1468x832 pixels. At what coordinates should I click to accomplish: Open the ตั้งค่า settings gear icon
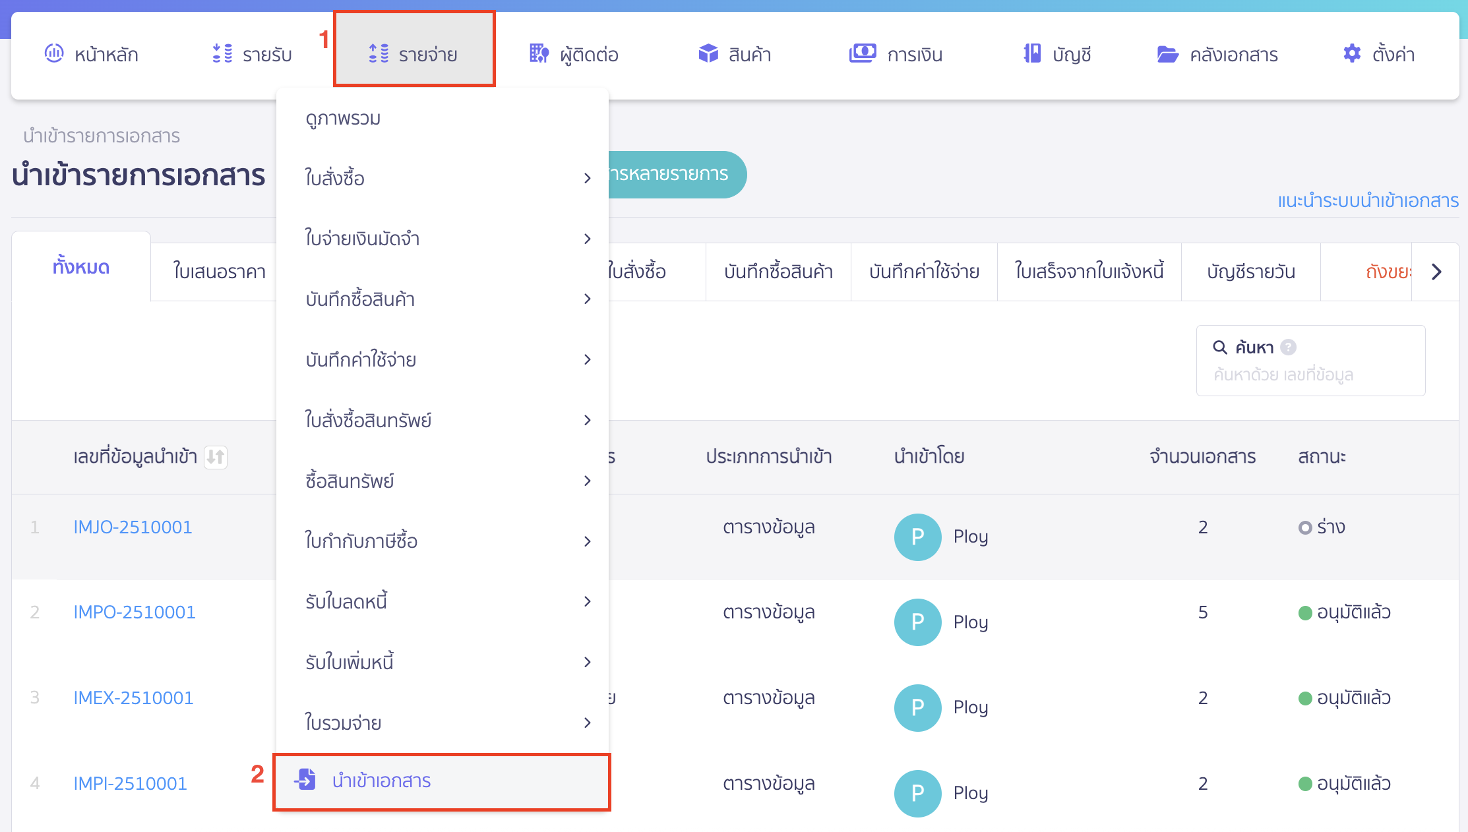(1351, 54)
